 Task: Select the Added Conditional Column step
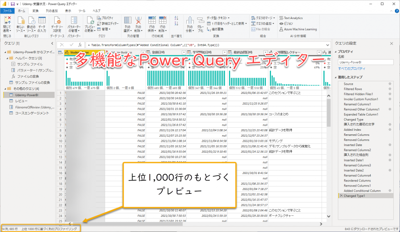click(x=362, y=191)
